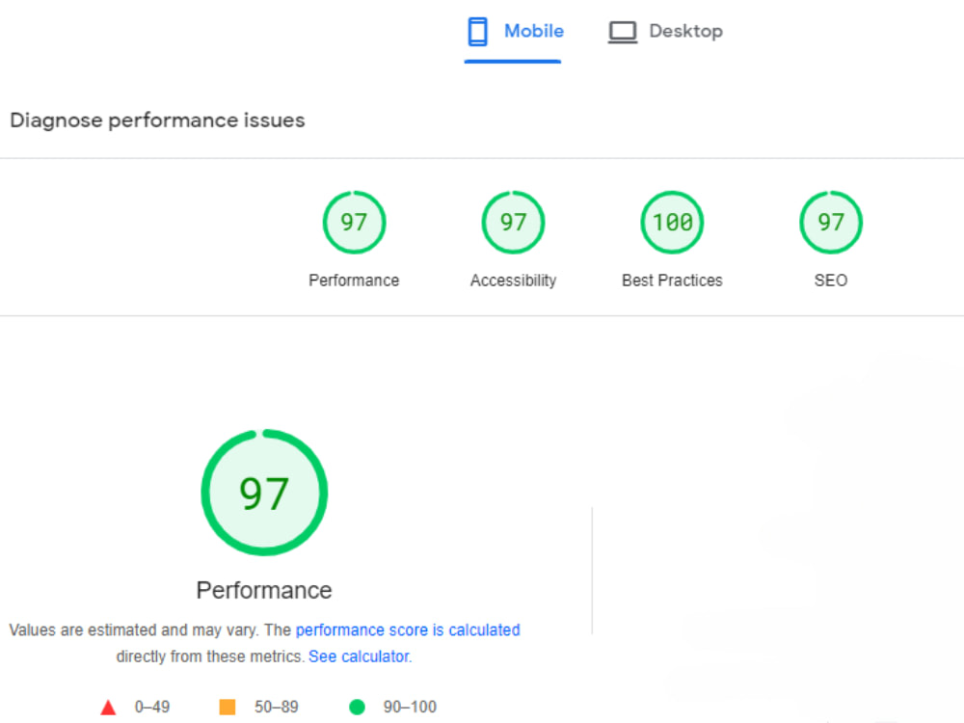Click 'Values are estimated and may vary' text

coord(133,630)
